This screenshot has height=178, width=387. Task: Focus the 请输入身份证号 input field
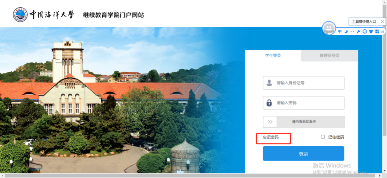[x=304, y=83]
